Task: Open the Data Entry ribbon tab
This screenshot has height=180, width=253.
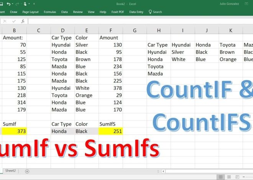Action: click(136, 12)
